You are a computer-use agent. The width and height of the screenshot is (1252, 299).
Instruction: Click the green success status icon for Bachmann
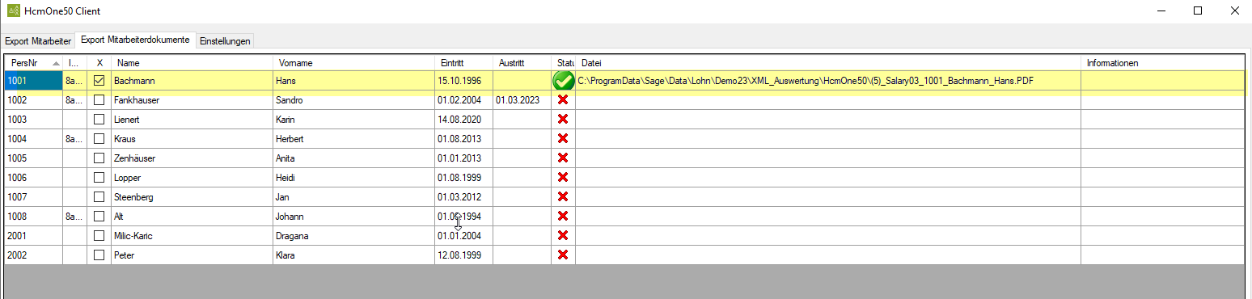(564, 81)
